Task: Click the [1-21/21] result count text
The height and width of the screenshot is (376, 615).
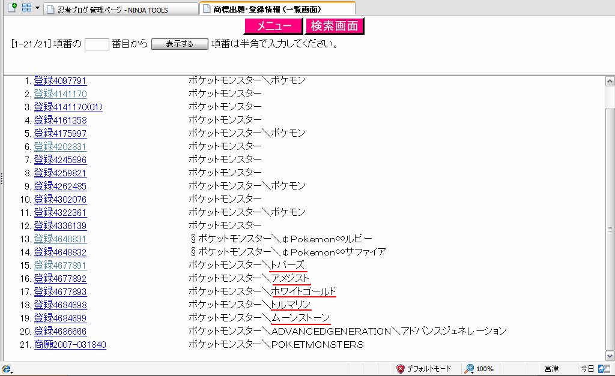Action: click(31, 44)
